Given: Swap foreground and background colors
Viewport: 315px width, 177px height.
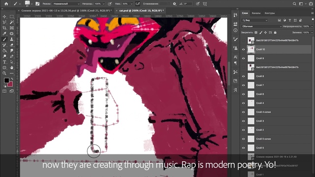Looking at the screenshot, I should point(12,79).
